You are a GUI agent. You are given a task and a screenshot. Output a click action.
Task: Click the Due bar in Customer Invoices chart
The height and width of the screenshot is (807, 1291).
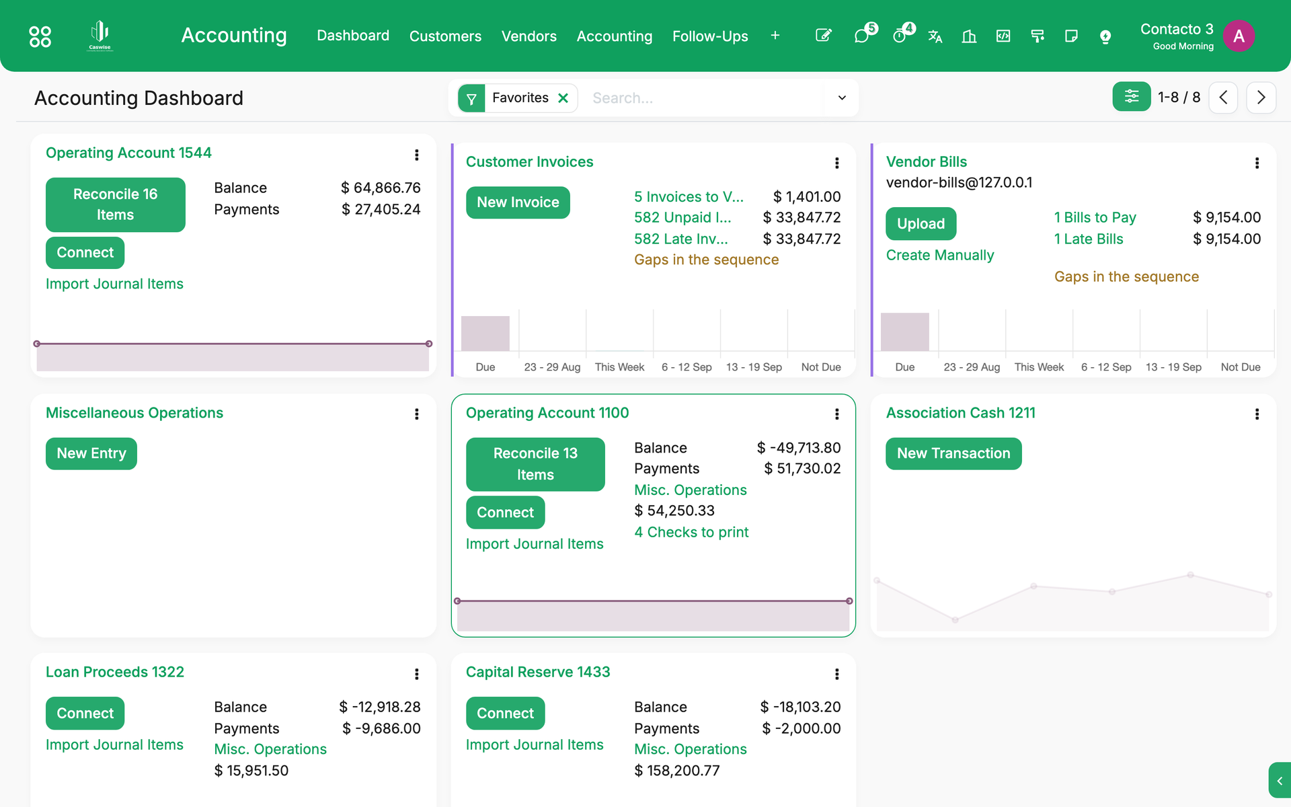tap(485, 334)
